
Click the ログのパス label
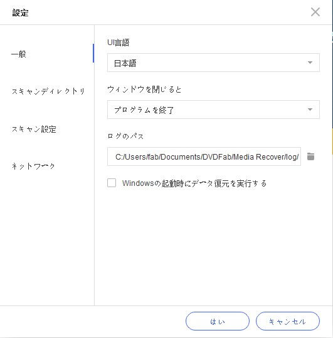point(125,136)
